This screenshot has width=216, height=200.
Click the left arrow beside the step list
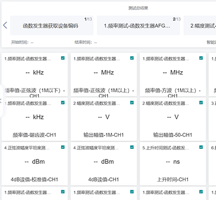[5, 25]
